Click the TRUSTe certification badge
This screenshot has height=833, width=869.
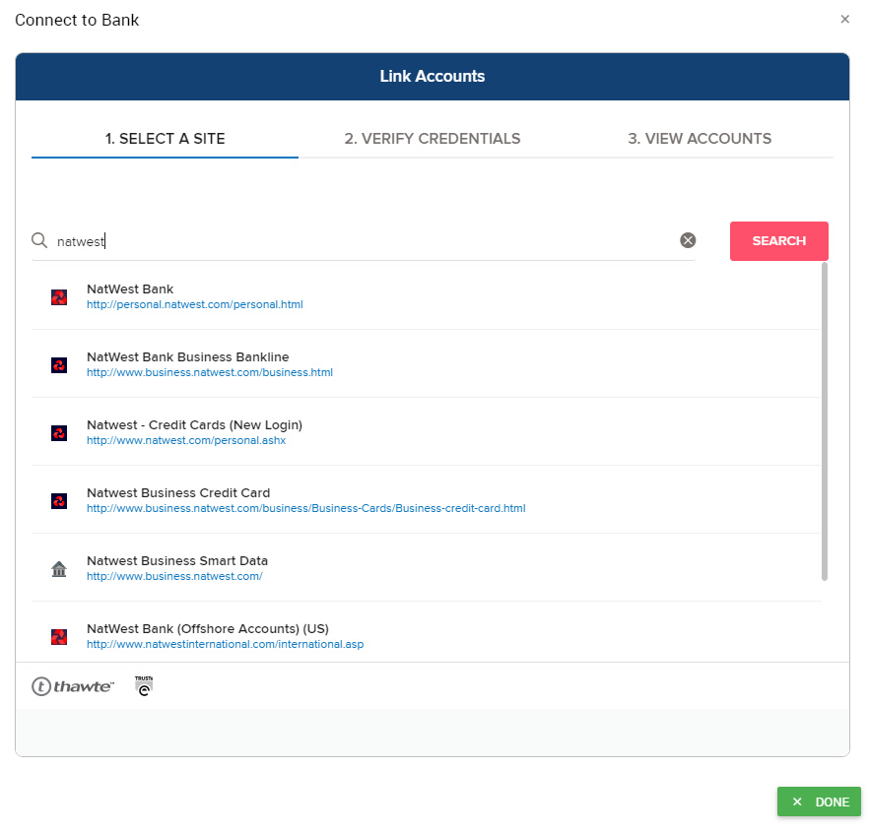tap(144, 685)
